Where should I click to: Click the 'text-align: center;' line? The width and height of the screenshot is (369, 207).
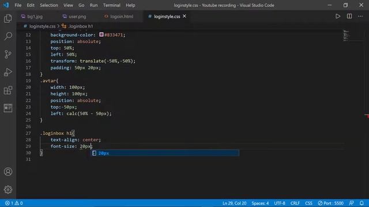click(76, 140)
